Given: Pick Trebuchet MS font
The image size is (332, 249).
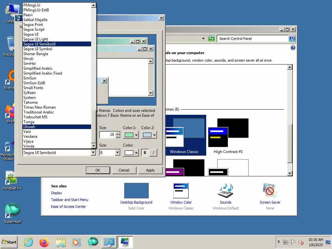Looking at the screenshot, I should [x=57, y=117].
